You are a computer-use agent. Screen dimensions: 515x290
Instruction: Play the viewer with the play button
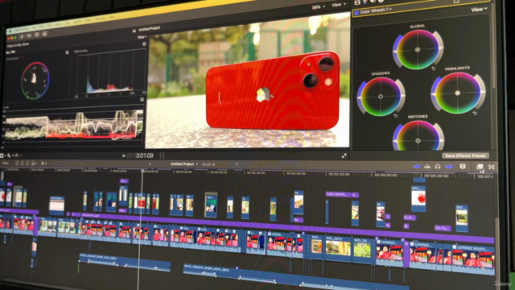pyautogui.click(x=123, y=155)
